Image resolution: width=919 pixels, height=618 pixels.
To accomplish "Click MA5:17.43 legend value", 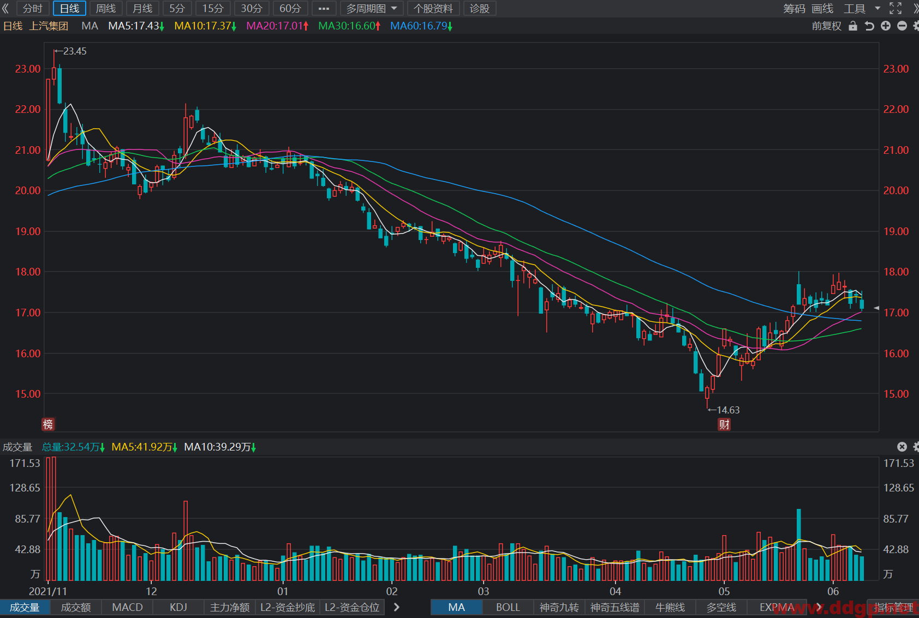I will click(x=136, y=26).
